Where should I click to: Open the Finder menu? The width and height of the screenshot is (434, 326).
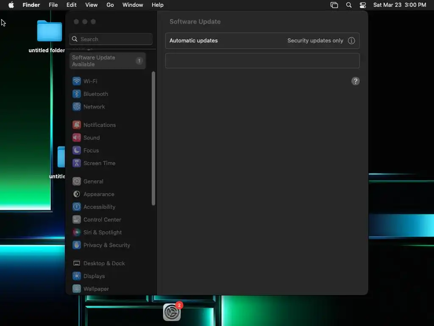31,5
